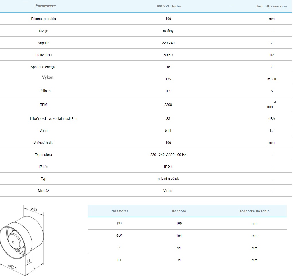
Task: Click the Priemer potrubia row label
Action: (x=43, y=19)
